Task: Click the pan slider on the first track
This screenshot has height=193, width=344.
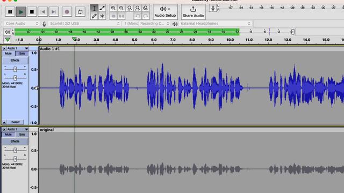Action: (15, 78)
